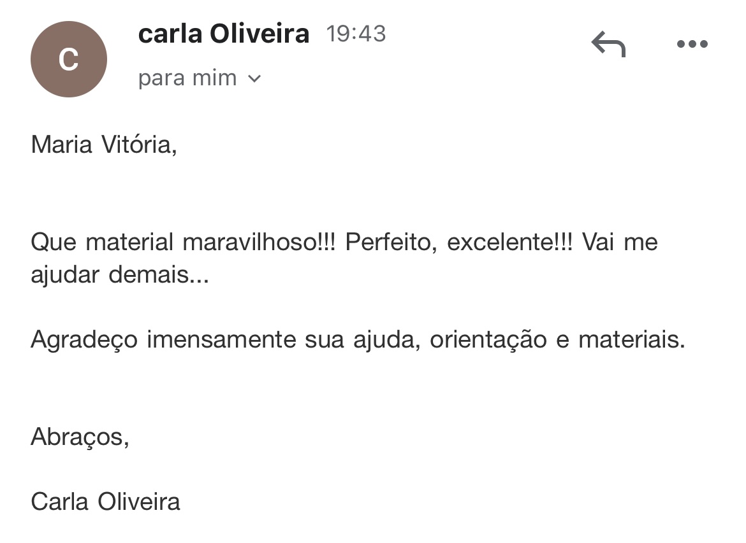746x543 pixels.
Task: Click the phrase "Perfeito, excelente!!!"
Action: [458, 242]
